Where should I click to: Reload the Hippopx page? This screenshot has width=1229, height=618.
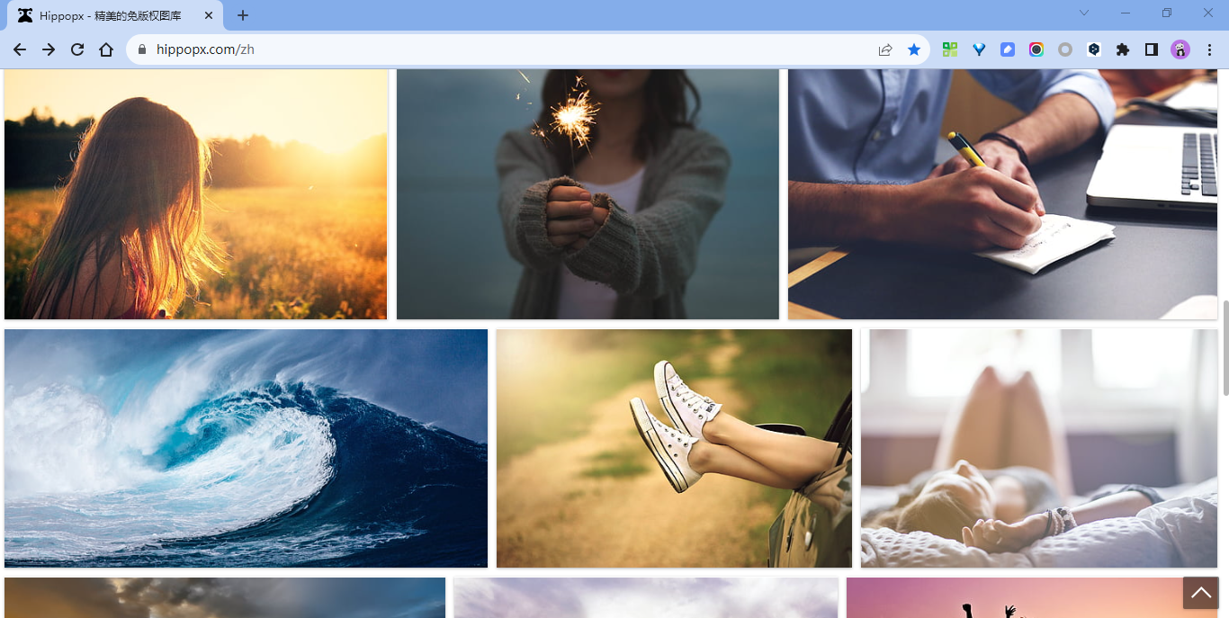pyautogui.click(x=77, y=49)
